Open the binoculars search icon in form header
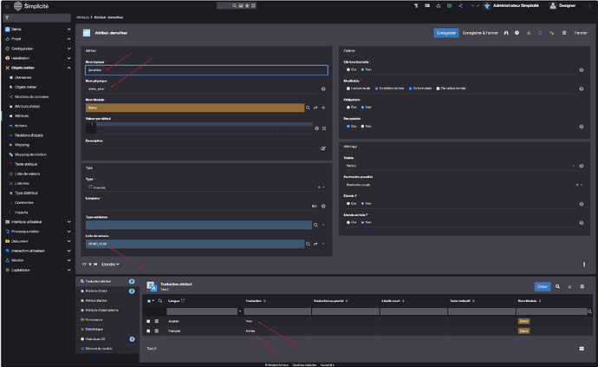598x367 pixels. 506,33
